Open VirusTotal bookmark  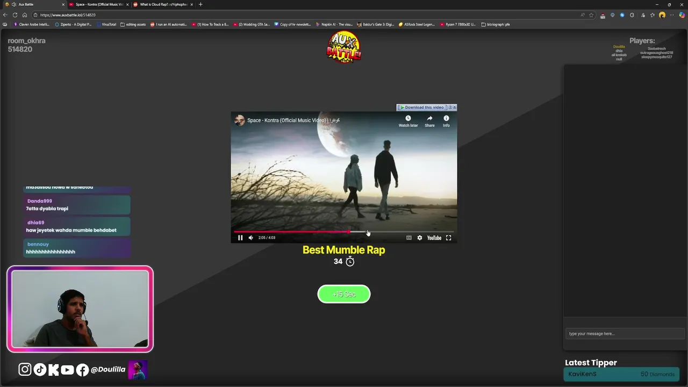(x=106, y=24)
